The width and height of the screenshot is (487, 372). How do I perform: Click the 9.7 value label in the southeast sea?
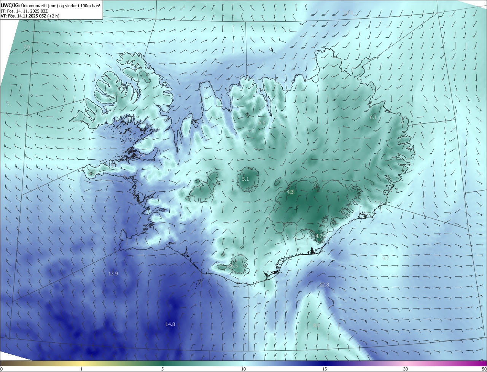click(x=385, y=258)
